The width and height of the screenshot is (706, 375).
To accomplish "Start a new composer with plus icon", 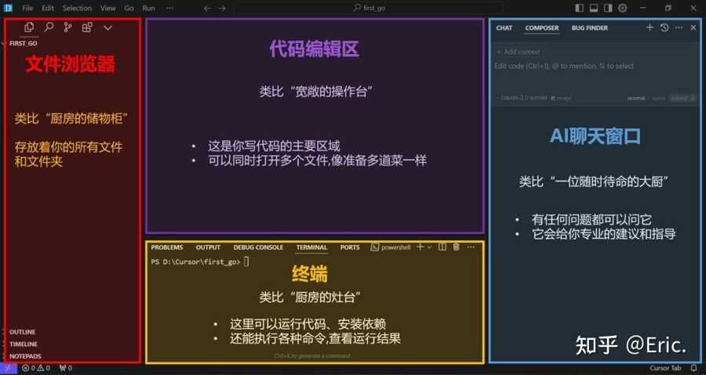I will pyautogui.click(x=650, y=28).
